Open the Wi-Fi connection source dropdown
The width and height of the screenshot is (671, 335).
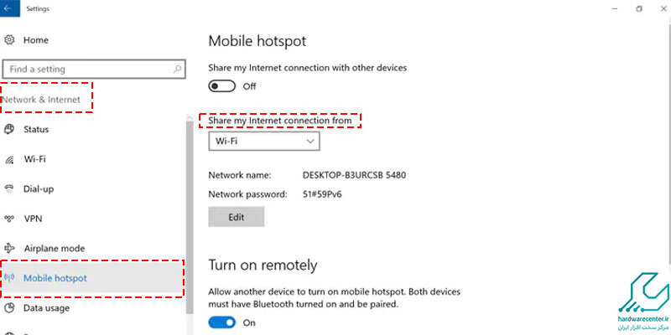tap(264, 142)
